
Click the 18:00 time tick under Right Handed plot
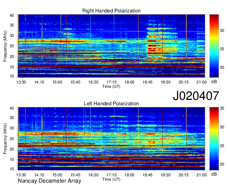coord(129,82)
